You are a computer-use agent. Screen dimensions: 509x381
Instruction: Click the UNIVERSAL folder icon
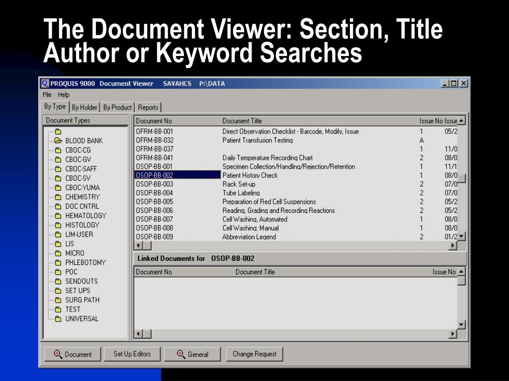coord(58,319)
